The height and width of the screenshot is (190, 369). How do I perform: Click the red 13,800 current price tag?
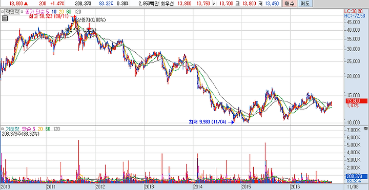click(356, 101)
